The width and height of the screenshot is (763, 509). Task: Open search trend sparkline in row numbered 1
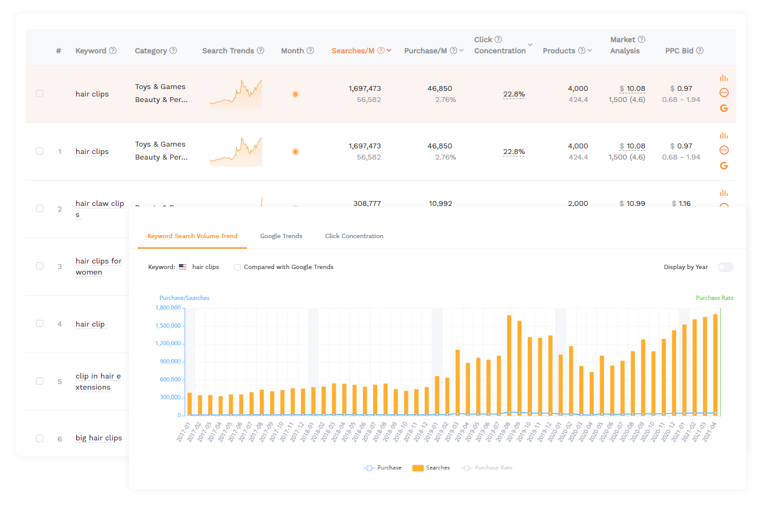pos(236,152)
